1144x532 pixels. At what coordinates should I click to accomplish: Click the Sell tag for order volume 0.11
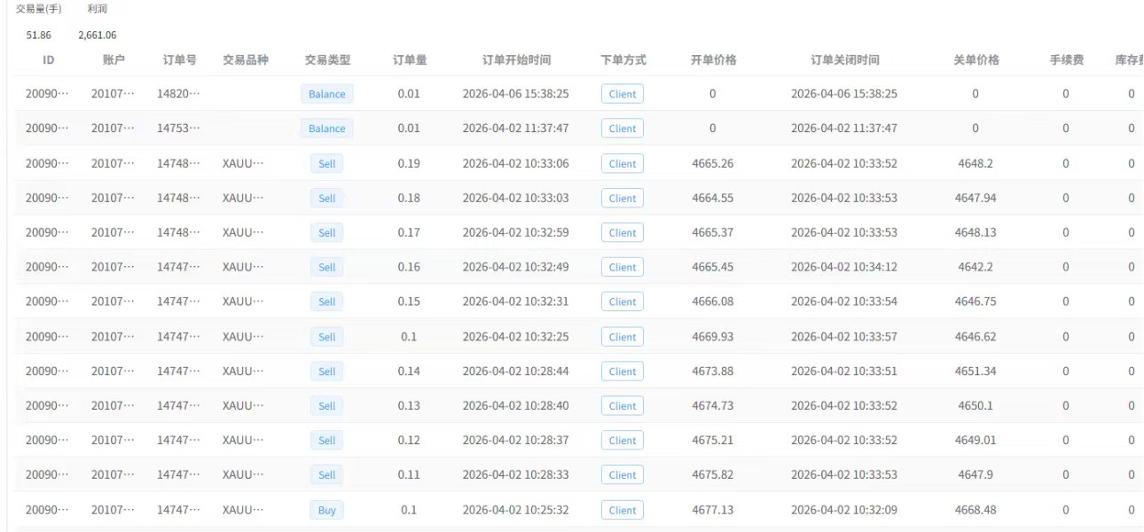coord(327,475)
